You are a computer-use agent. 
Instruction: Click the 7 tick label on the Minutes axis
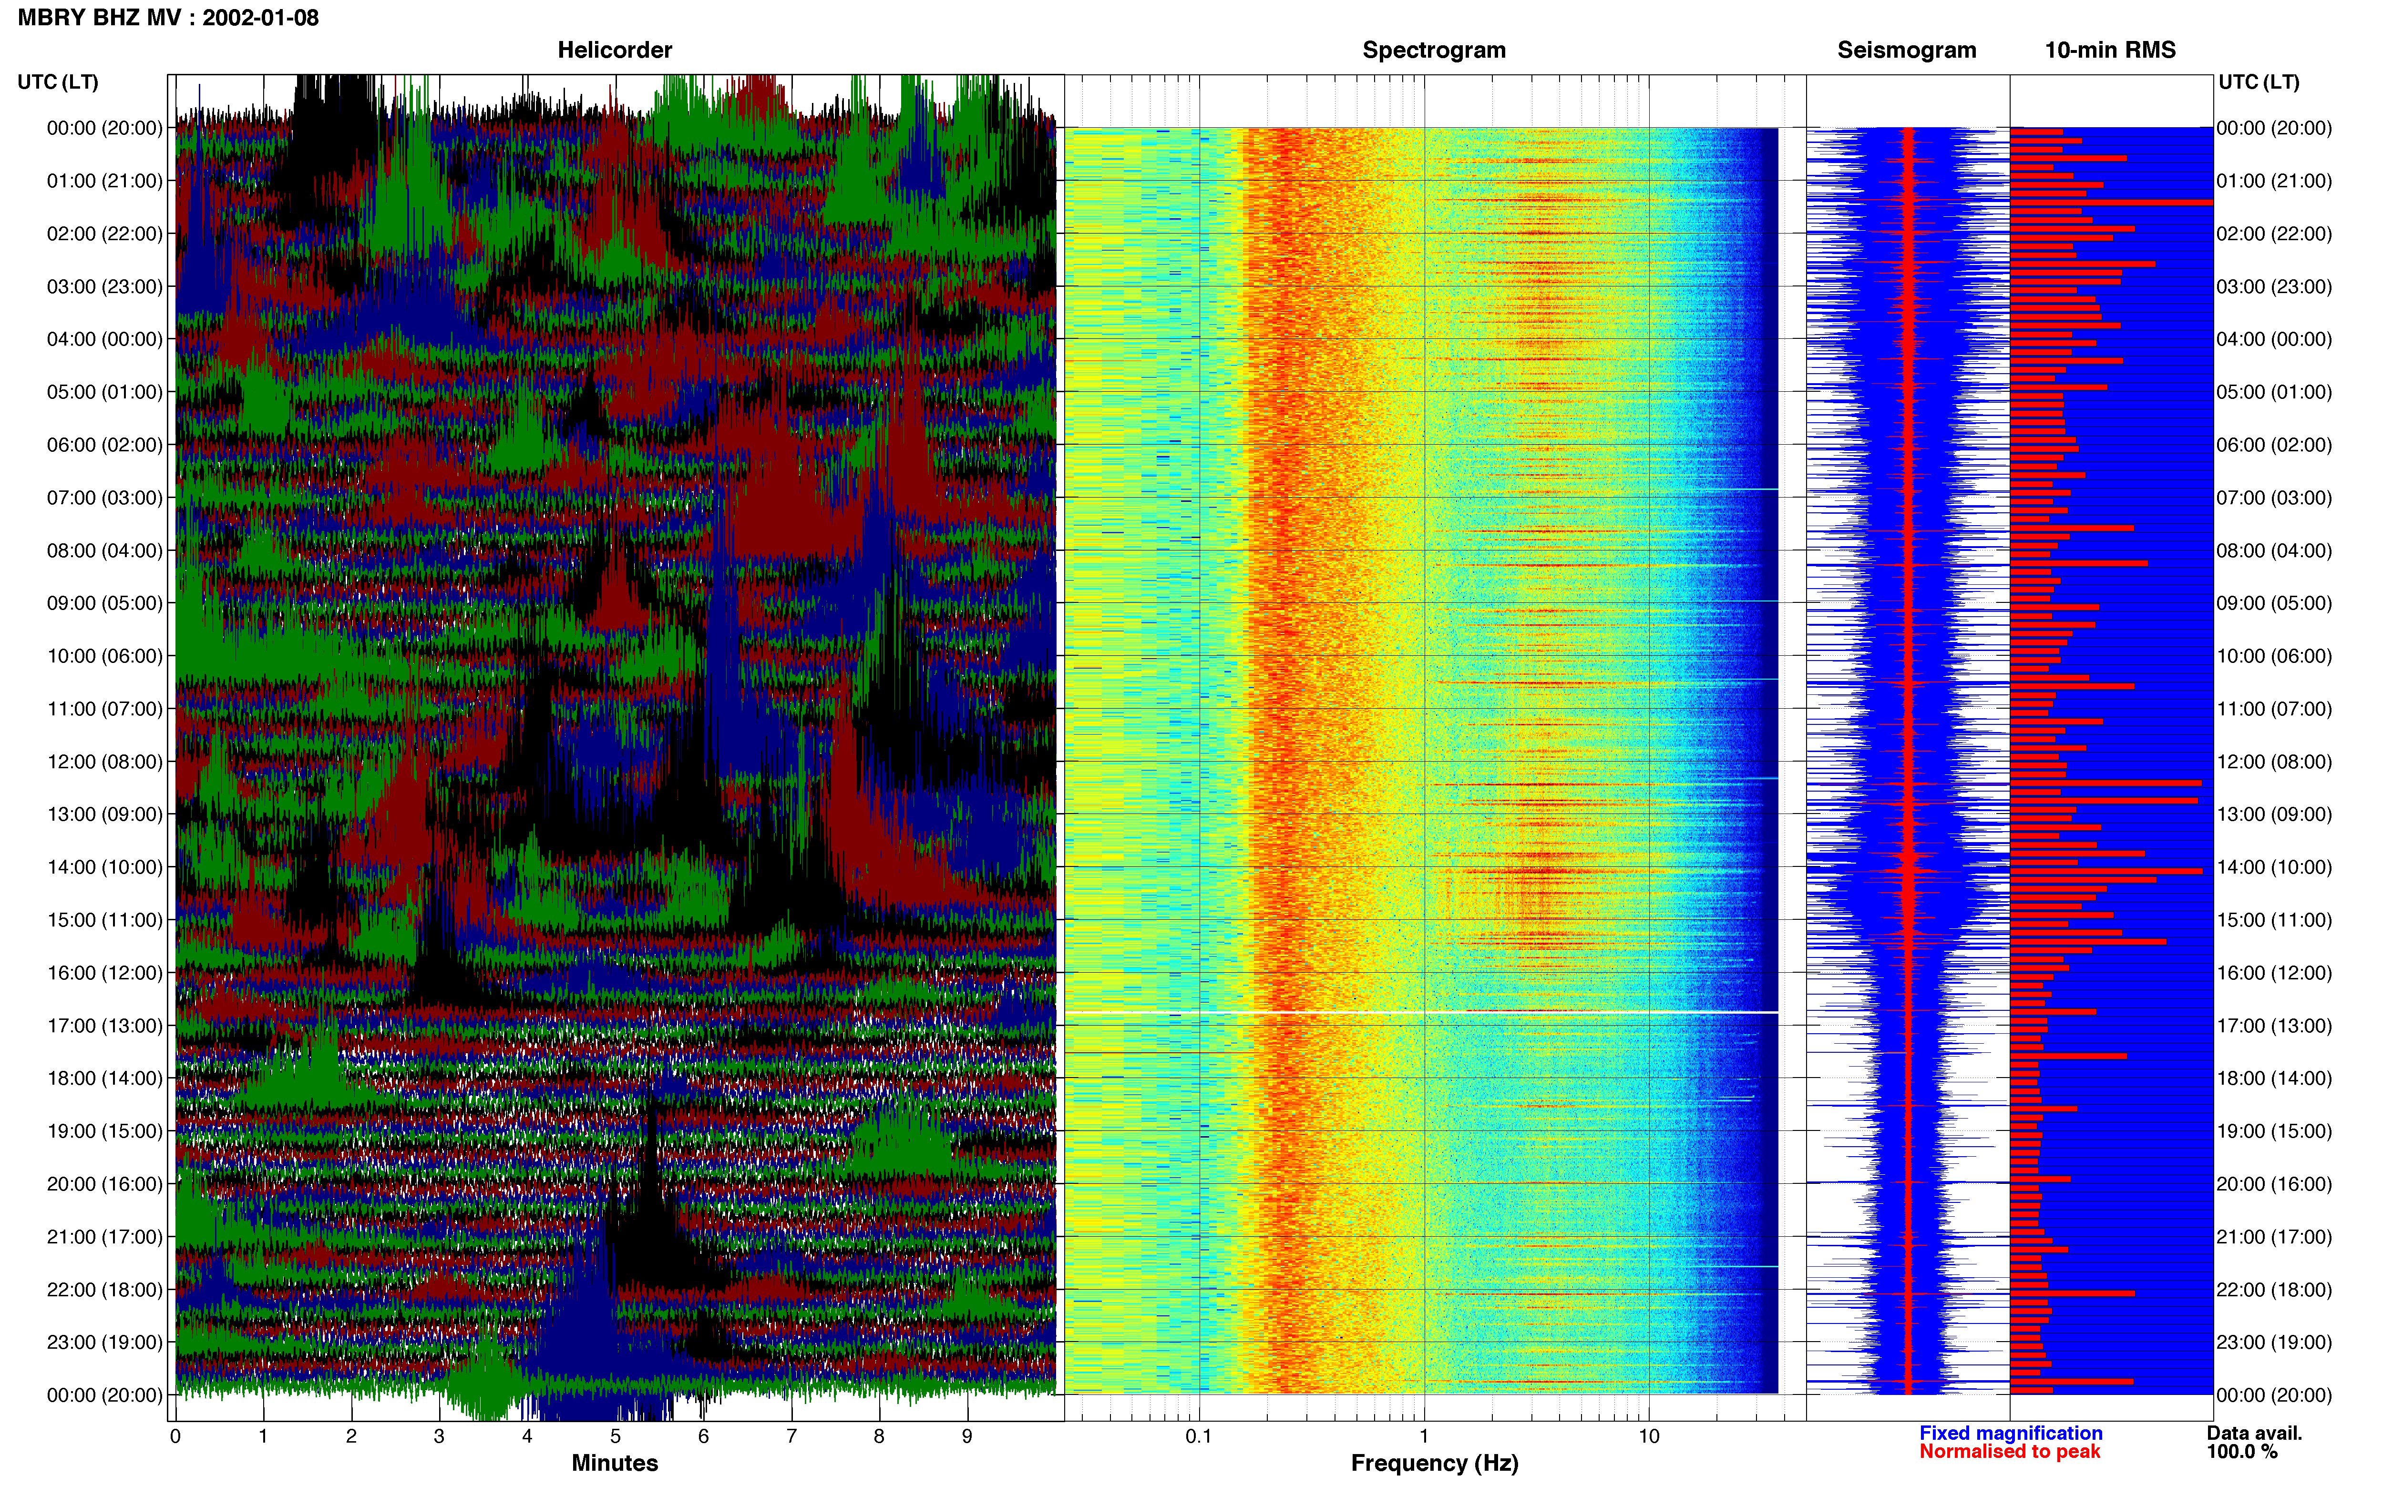[792, 1435]
